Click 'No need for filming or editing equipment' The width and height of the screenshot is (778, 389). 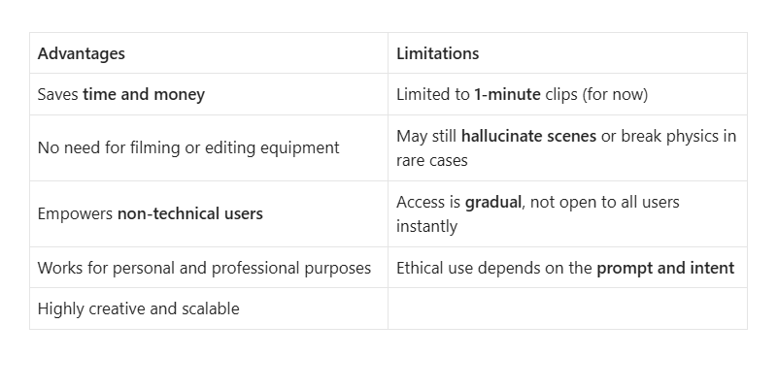(188, 147)
